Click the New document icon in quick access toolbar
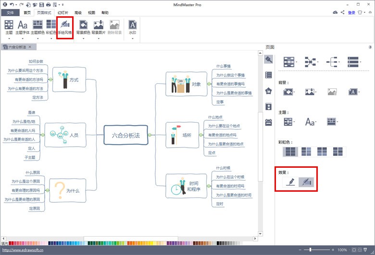Screen dimensions: 375x255 coord(28,4)
